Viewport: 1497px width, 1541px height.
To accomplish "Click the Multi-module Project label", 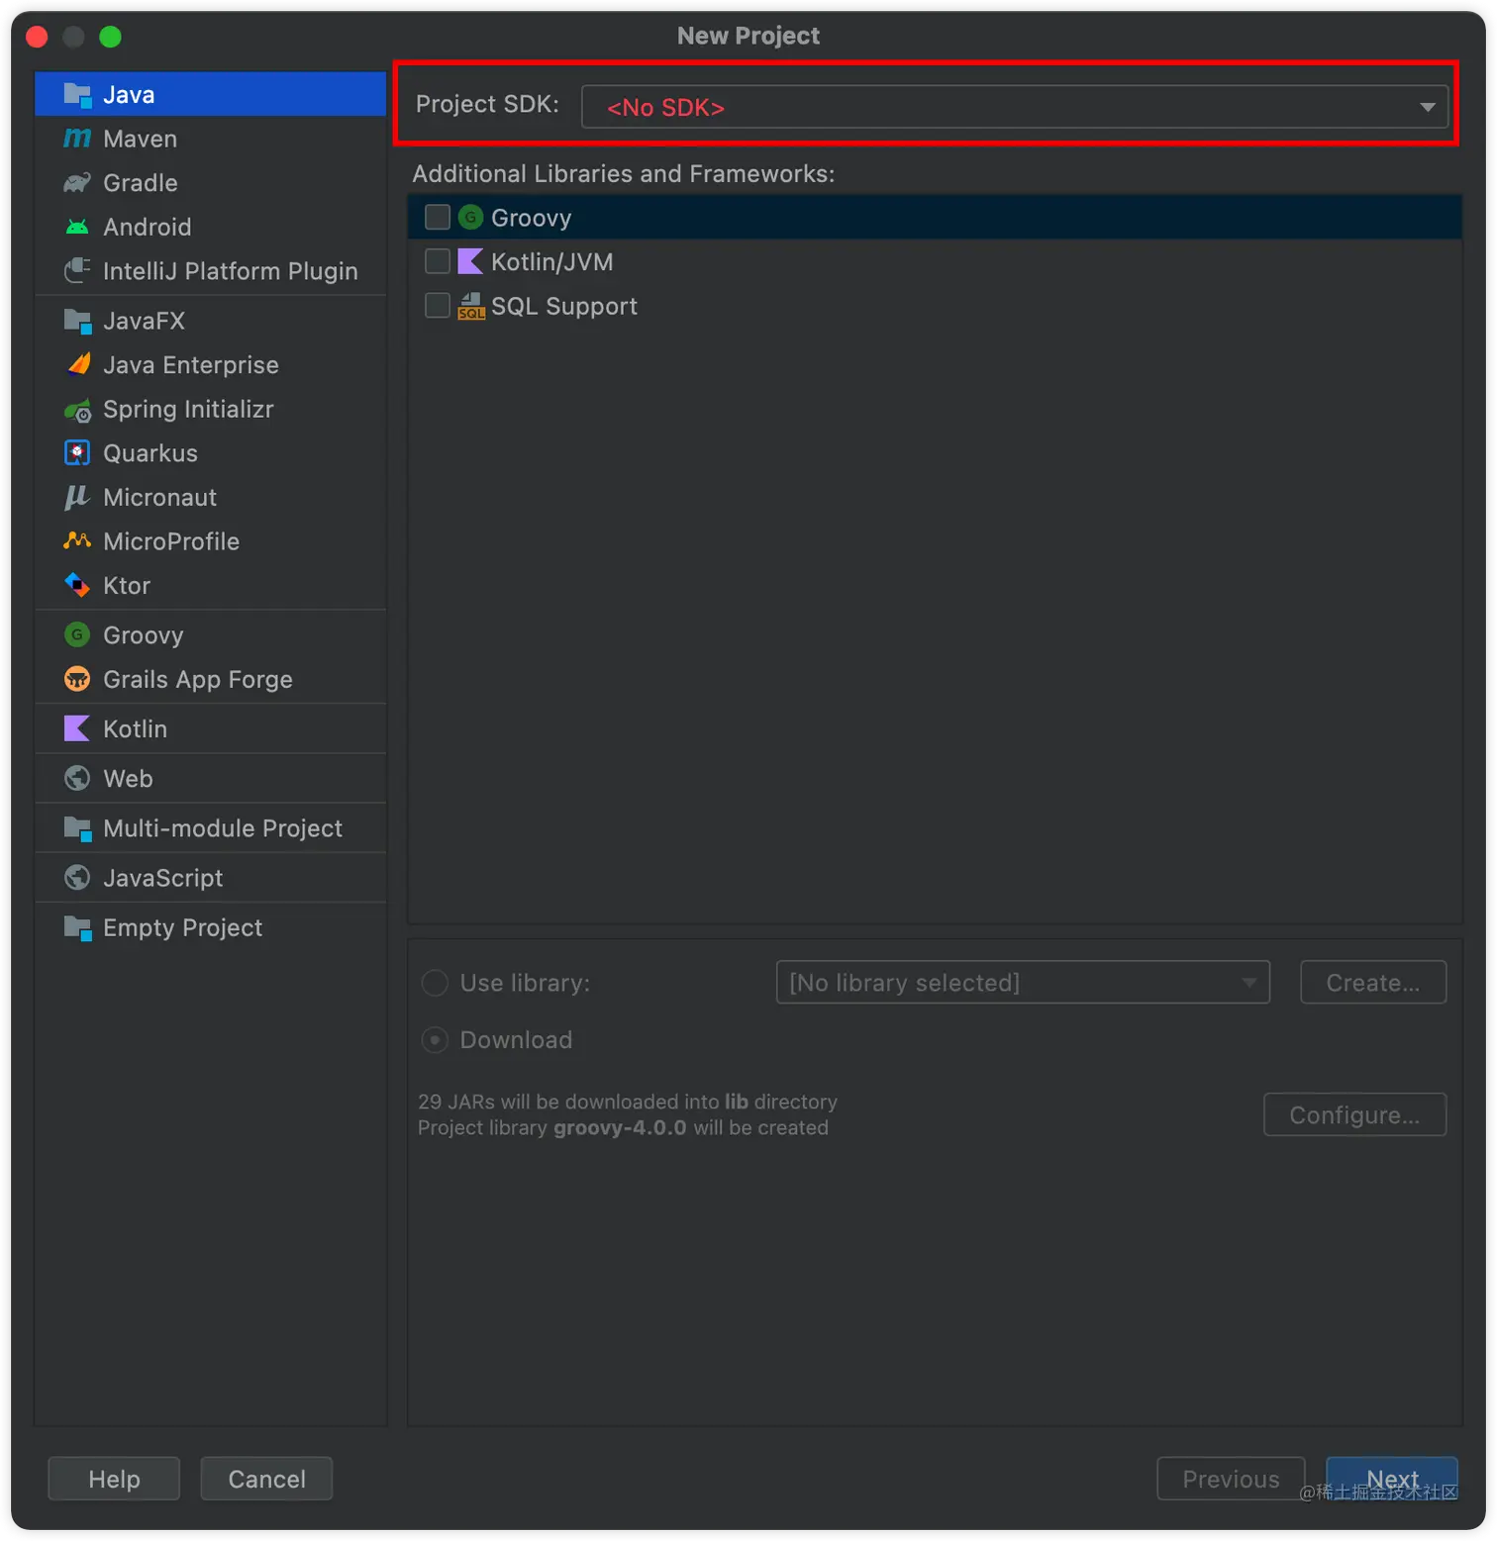I will (x=223, y=829).
